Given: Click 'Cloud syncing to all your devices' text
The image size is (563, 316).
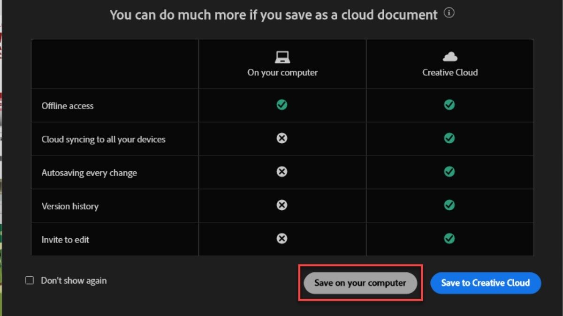Looking at the screenshot, I should pyautogui.click(x=104, y=140).
